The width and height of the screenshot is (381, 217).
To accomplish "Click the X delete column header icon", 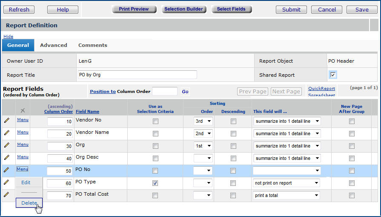I will pyautogui.click(x=23, y=111).
